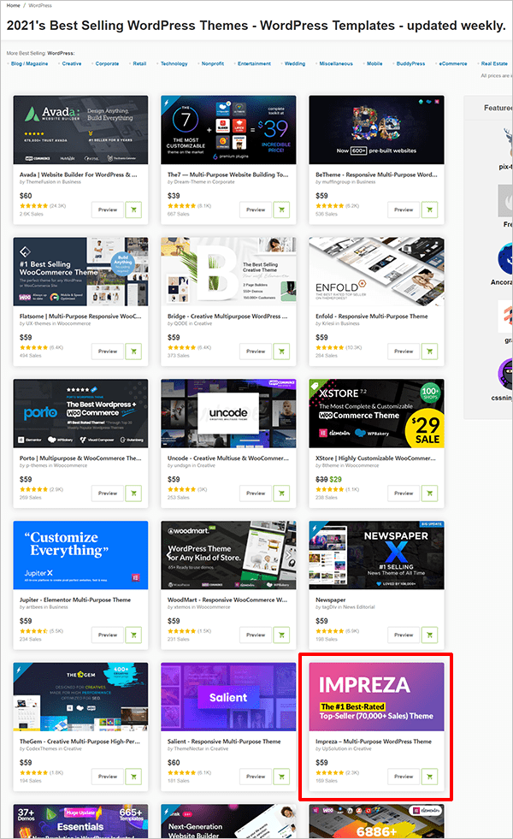Viewport: 513px width, 839px height.
Task: Preview the XStore theme
Action: (404, 493)
